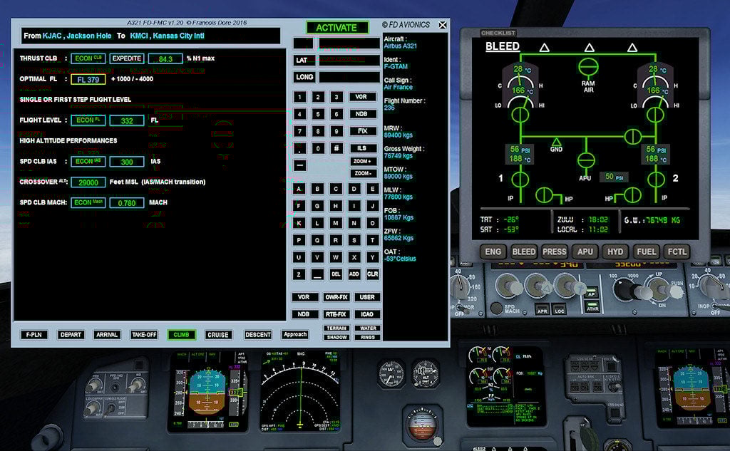This screenshot has width=730, height=451.
Task: Tap the number 0 key on keypad
Action: point(318,148)
